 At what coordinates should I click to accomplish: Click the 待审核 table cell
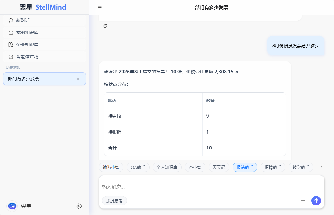pos(153,116)
